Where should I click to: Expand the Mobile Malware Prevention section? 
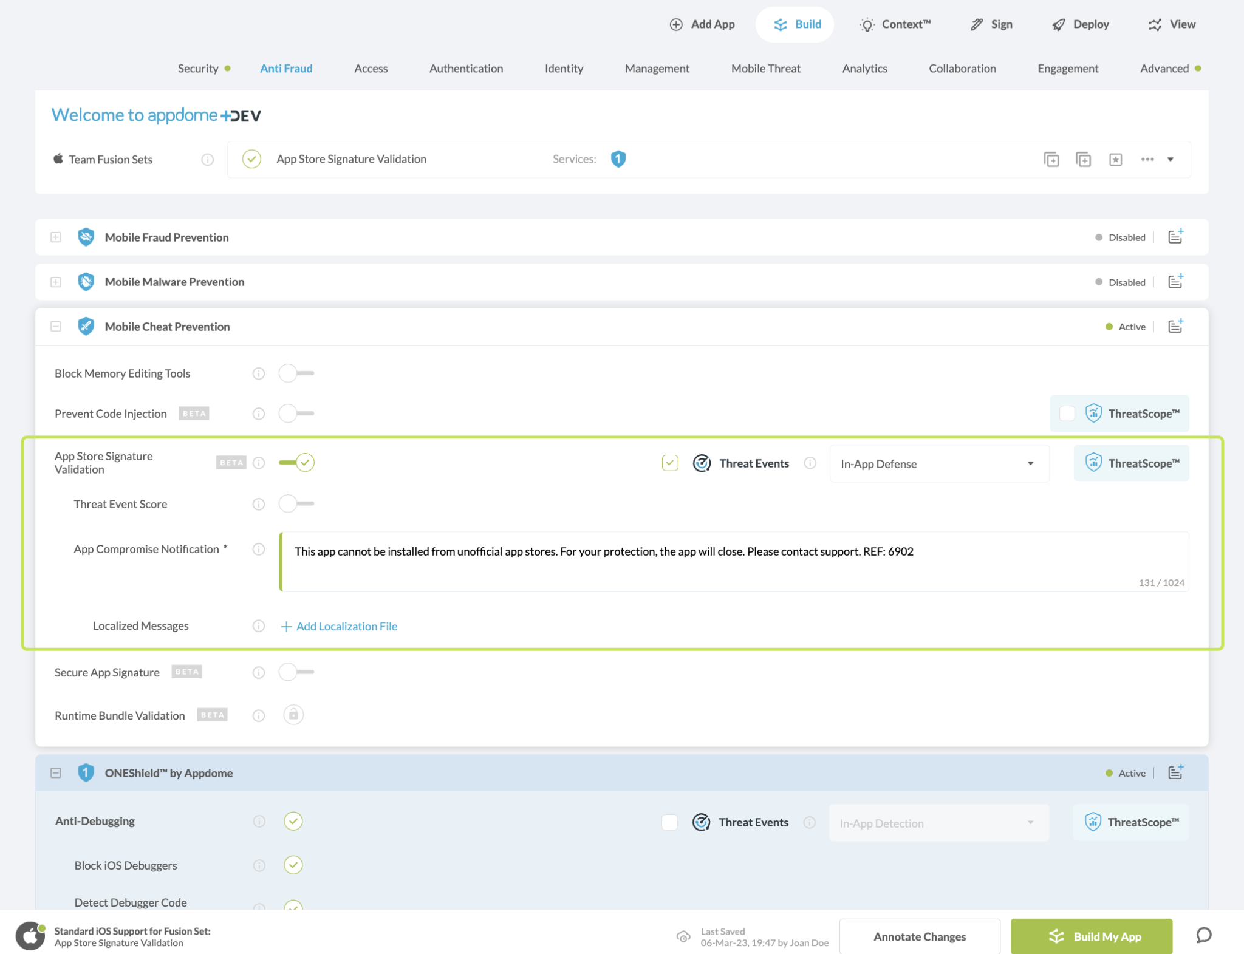coord(56,282)
